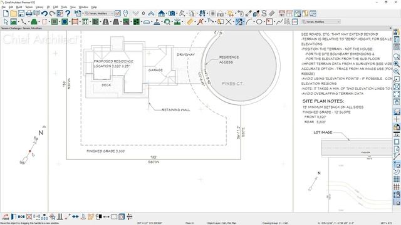Viewport: 401px width, 225px height.
Task: Open the second-row Terrain, Modifiers dropdown
Action: 321,22
